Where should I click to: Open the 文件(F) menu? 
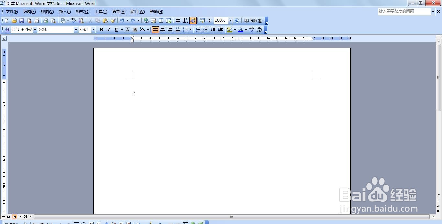click(x=12, y=12)
